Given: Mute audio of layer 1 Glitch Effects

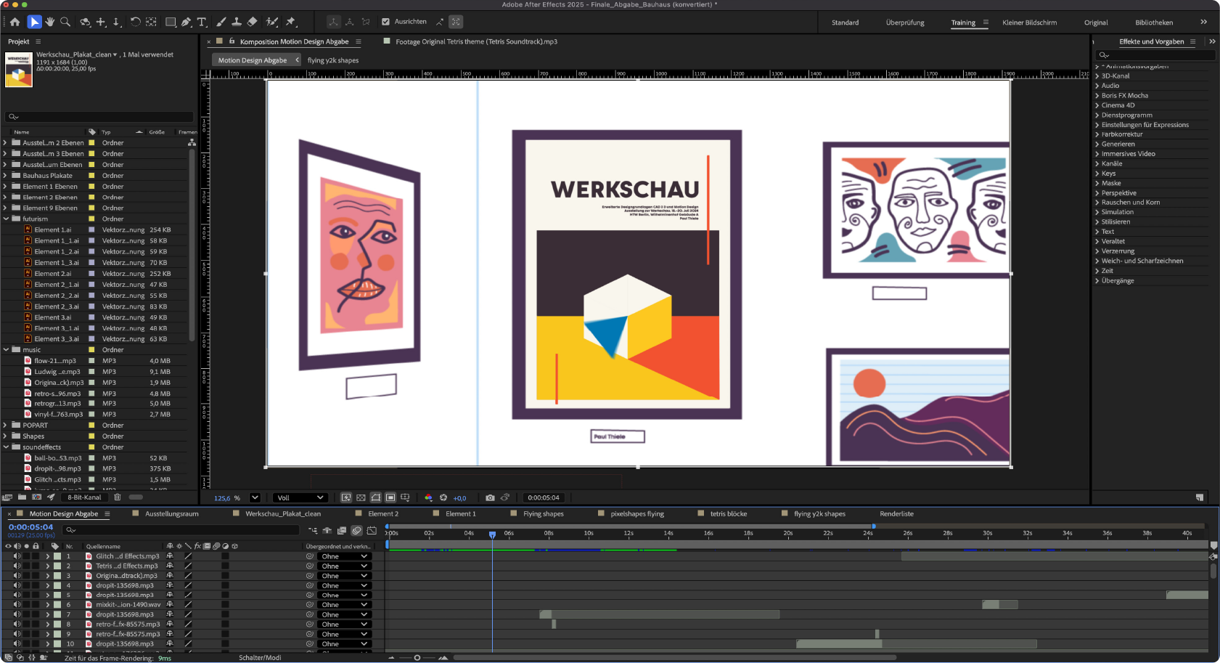Looking at the screenshot, I should tap(17, 556).
